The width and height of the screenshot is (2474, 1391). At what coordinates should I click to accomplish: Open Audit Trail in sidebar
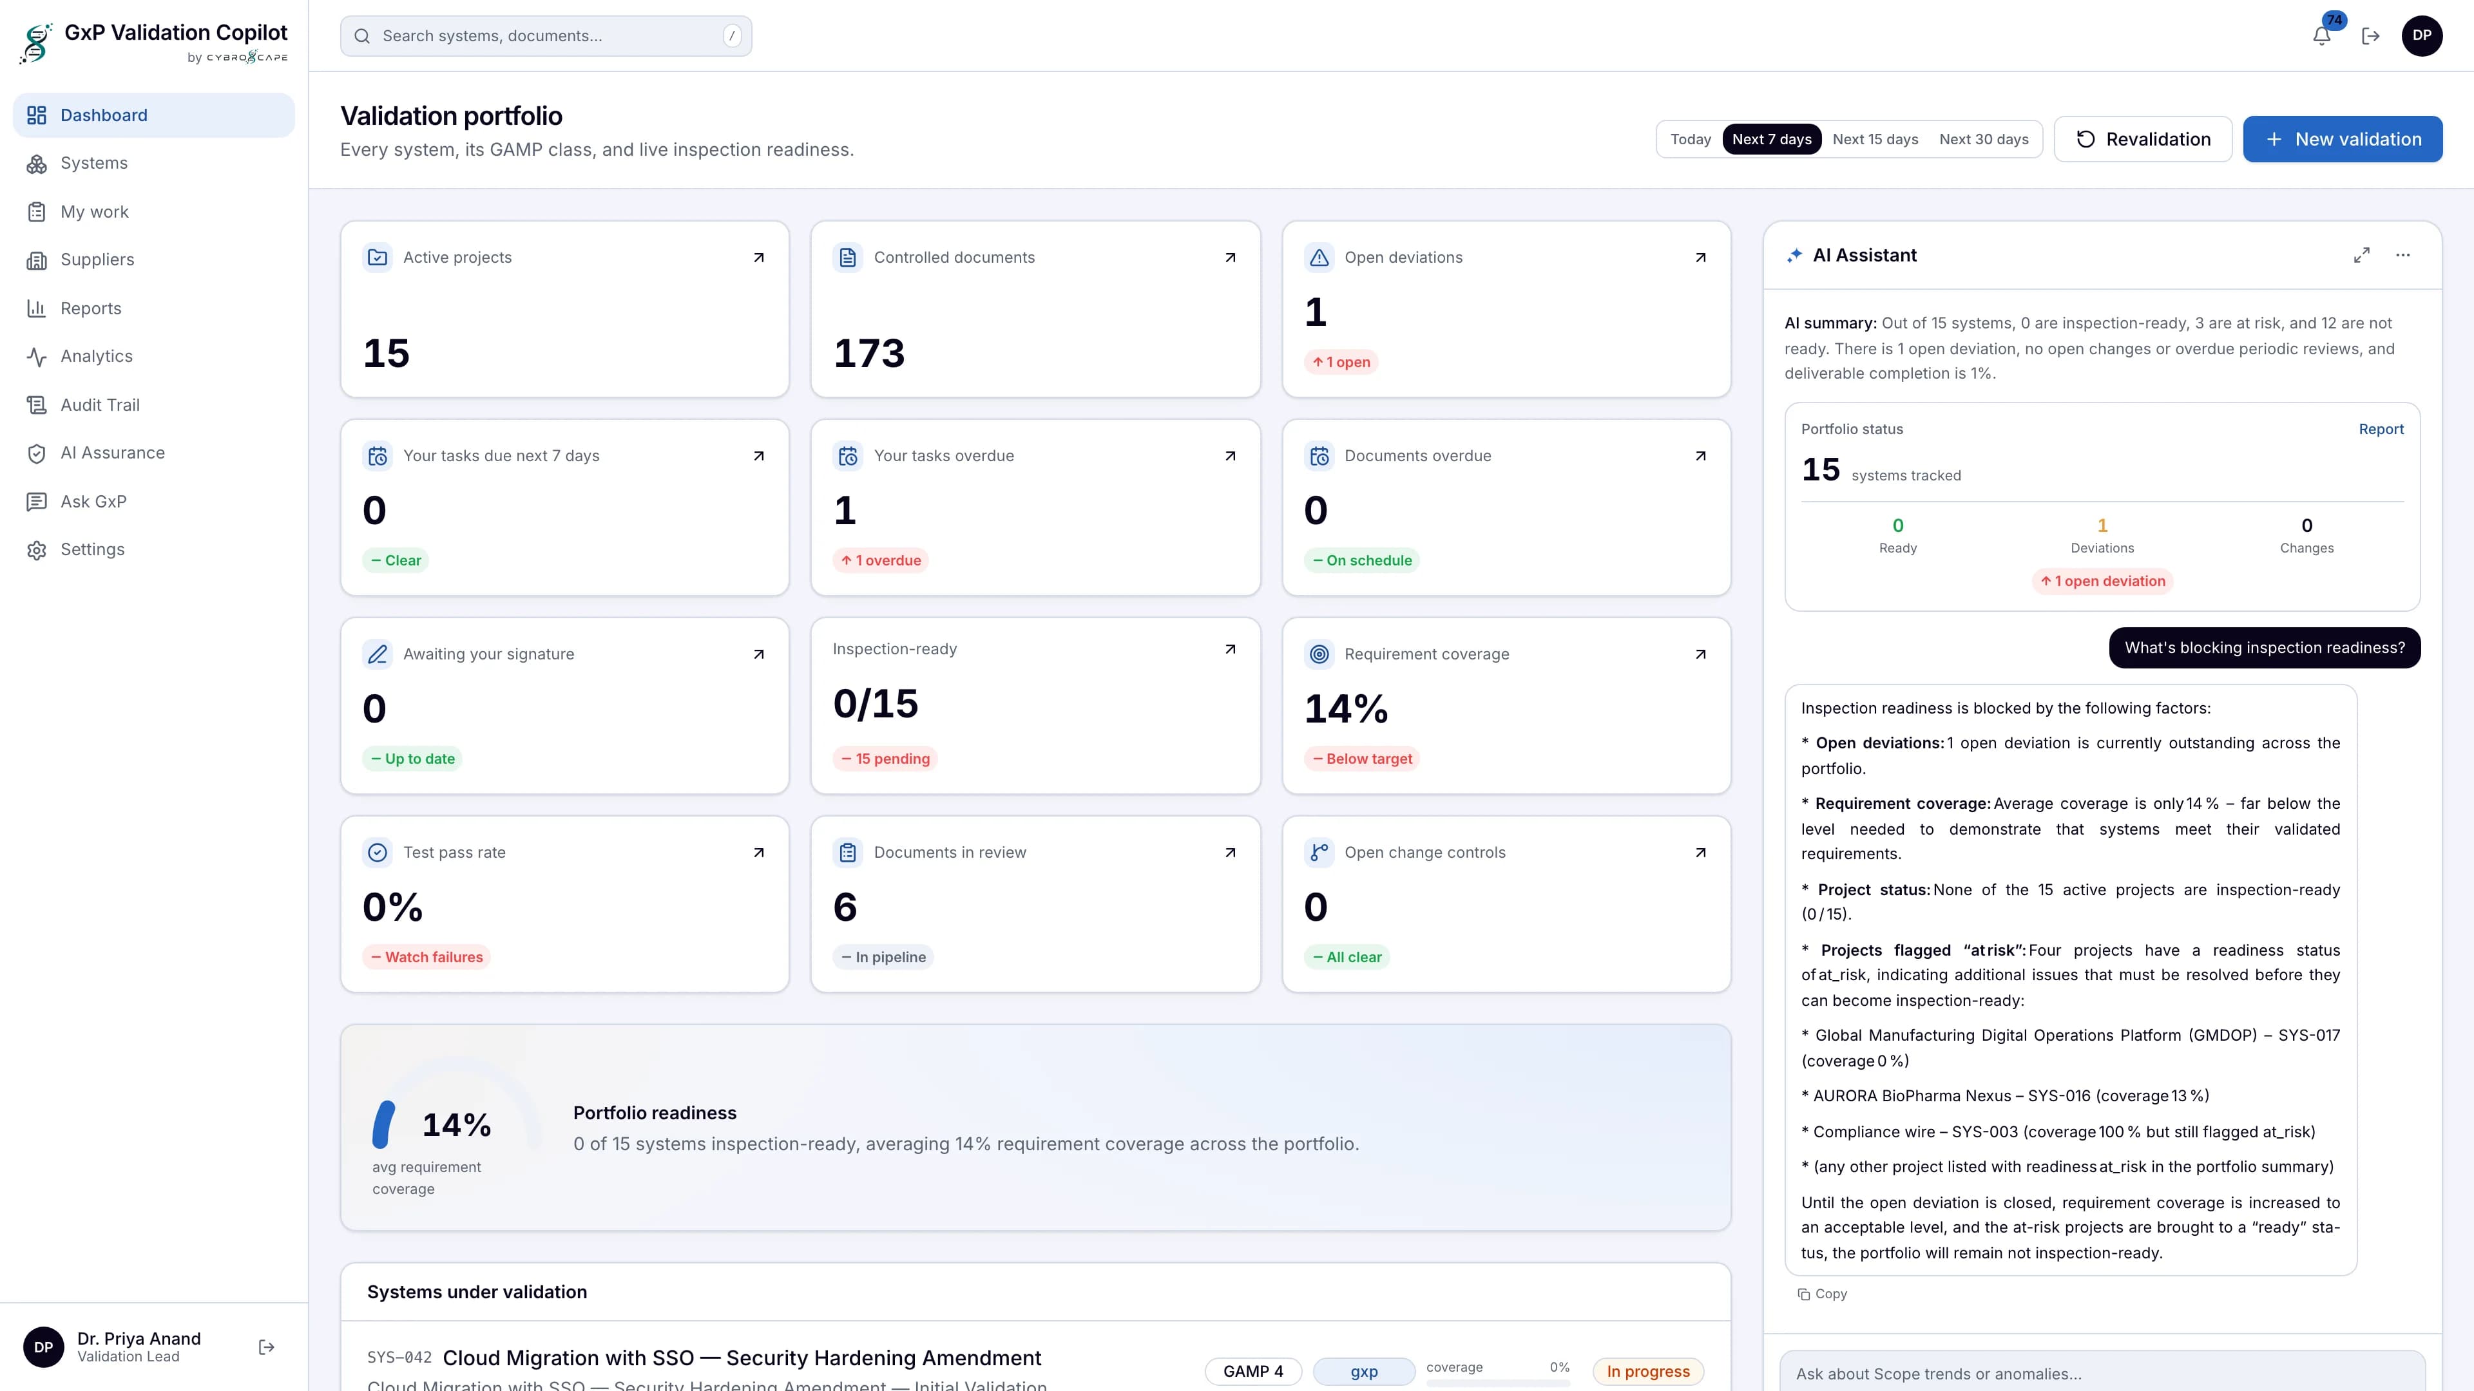(x=154, y=404)
